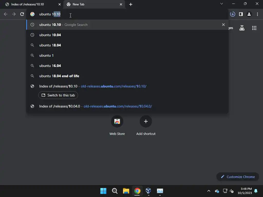Toggle the side panel icon
263x197 pixels.
coord(241,14)
